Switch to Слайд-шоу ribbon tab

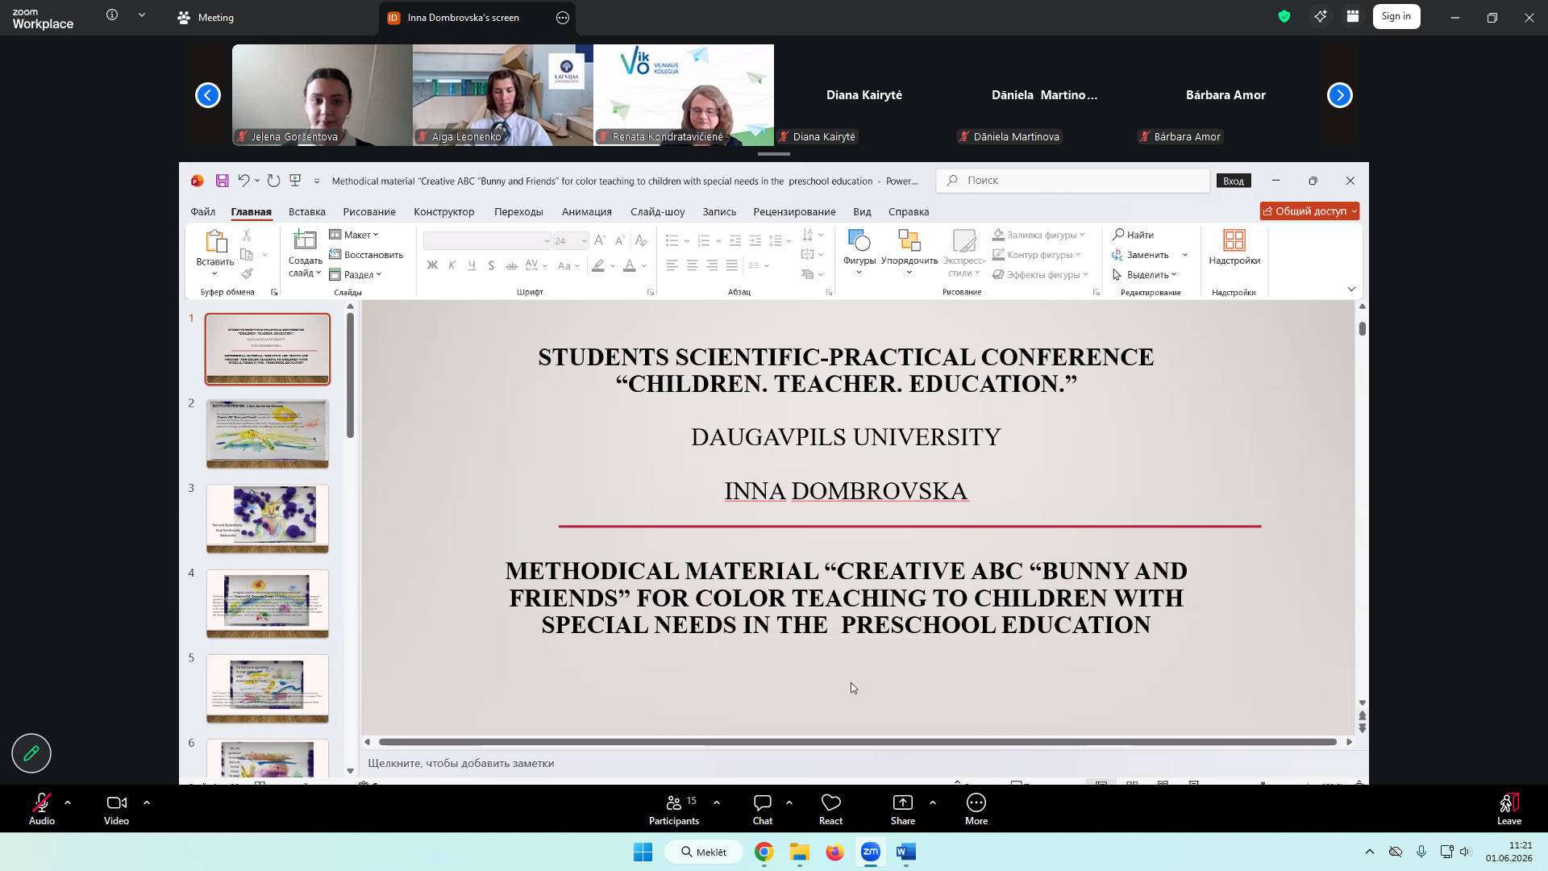click(x=658, y=211)
